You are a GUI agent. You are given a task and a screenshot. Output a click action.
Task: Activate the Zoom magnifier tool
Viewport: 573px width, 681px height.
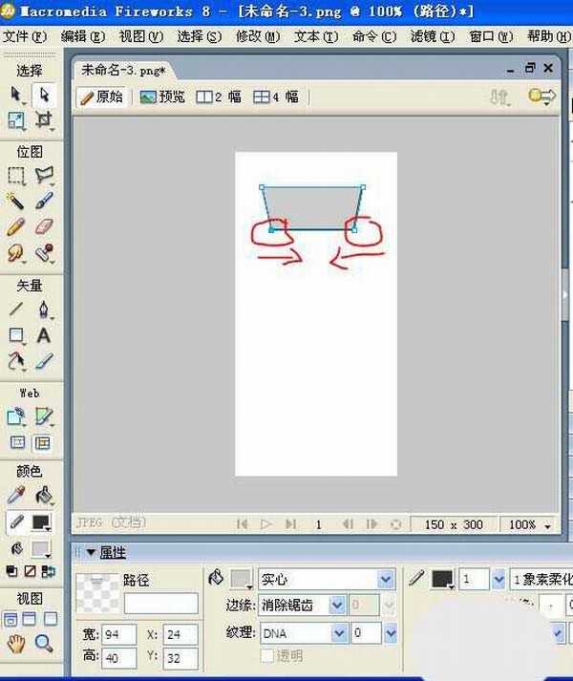tap(44, 644)
